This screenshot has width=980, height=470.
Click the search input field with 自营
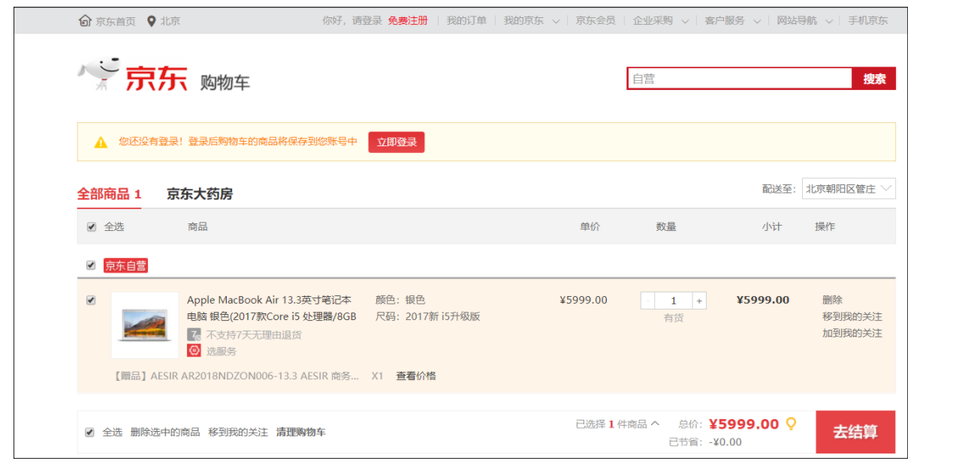click(x=740, y=79)
